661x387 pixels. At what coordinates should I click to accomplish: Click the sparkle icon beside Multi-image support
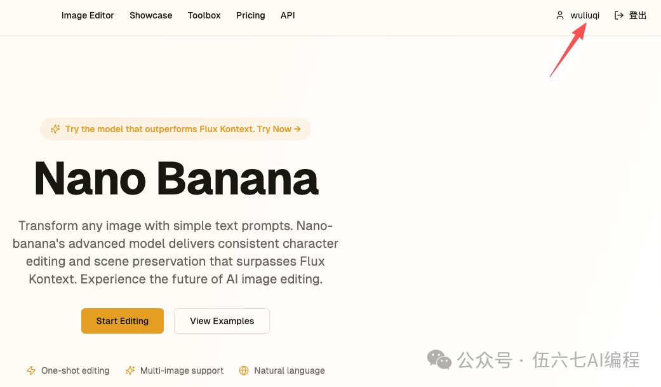[130, 370]
